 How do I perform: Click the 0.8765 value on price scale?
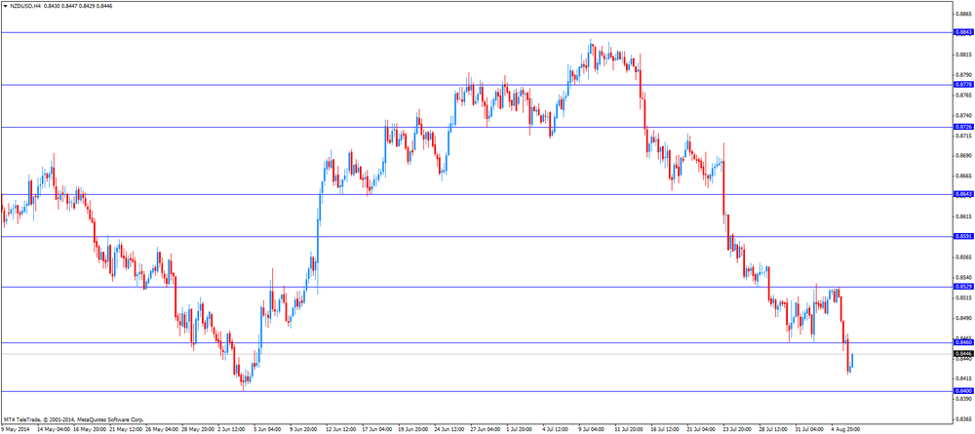tap(964, 96)
